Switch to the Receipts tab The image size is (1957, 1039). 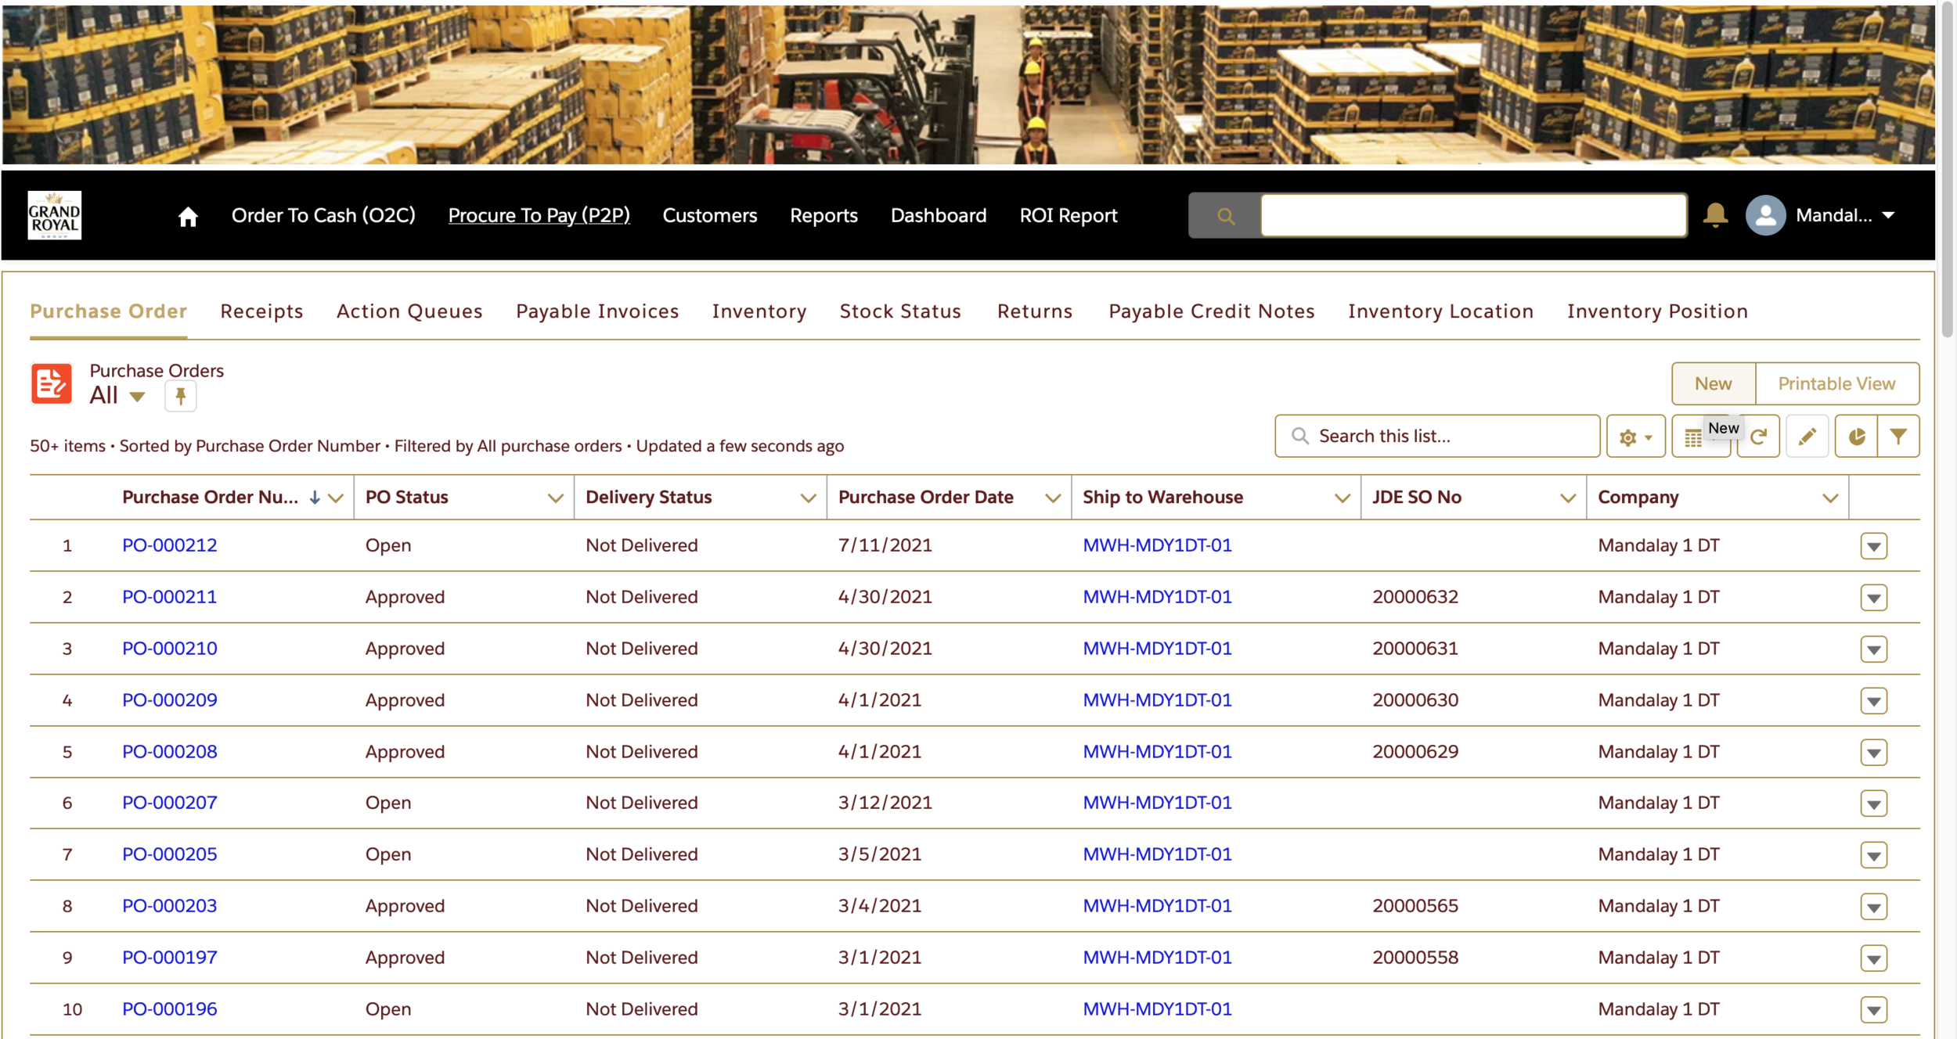(x=261, y=311)
